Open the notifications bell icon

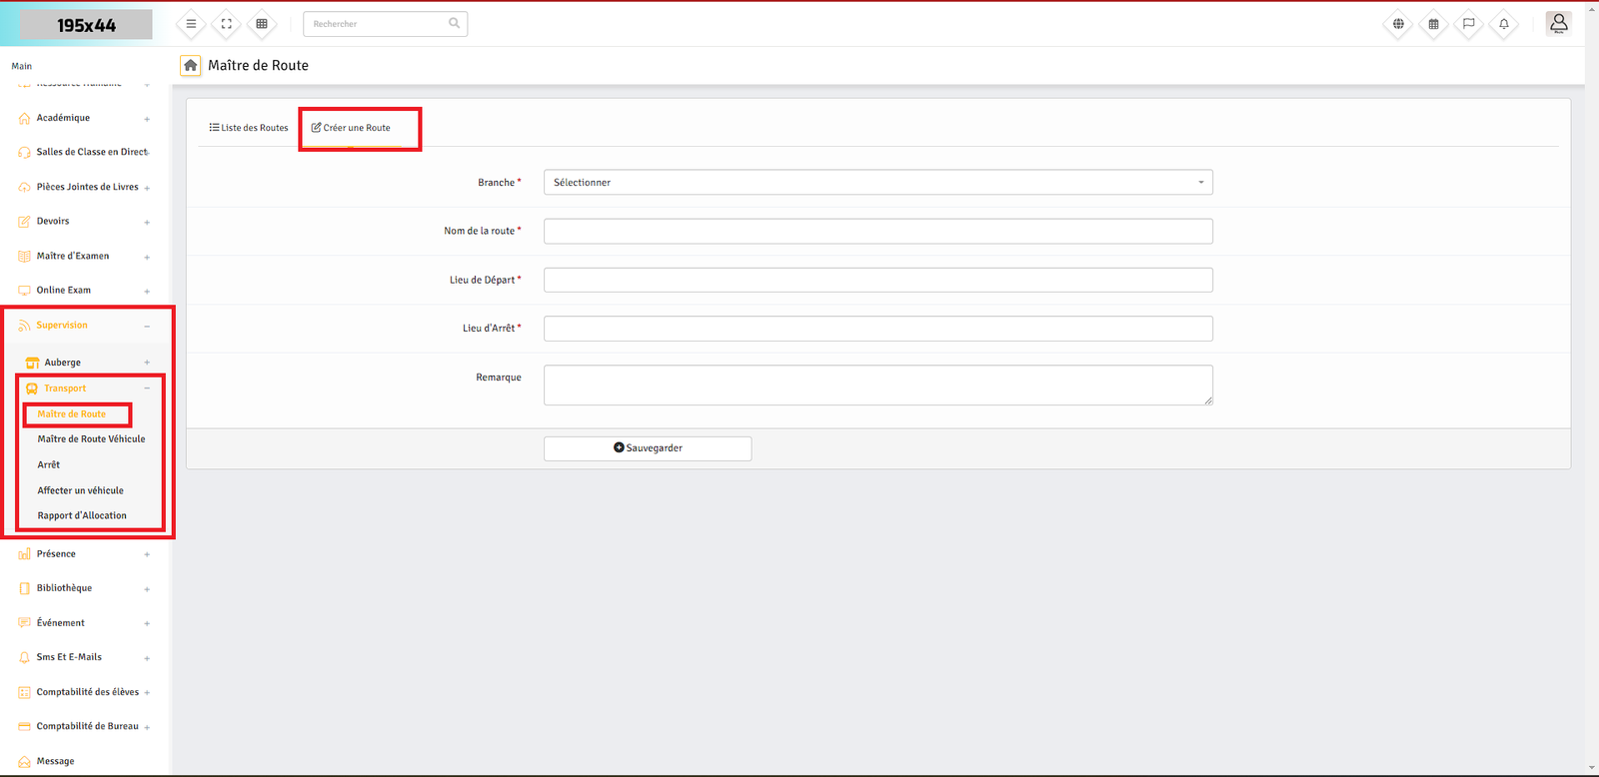click(1503, 24)
